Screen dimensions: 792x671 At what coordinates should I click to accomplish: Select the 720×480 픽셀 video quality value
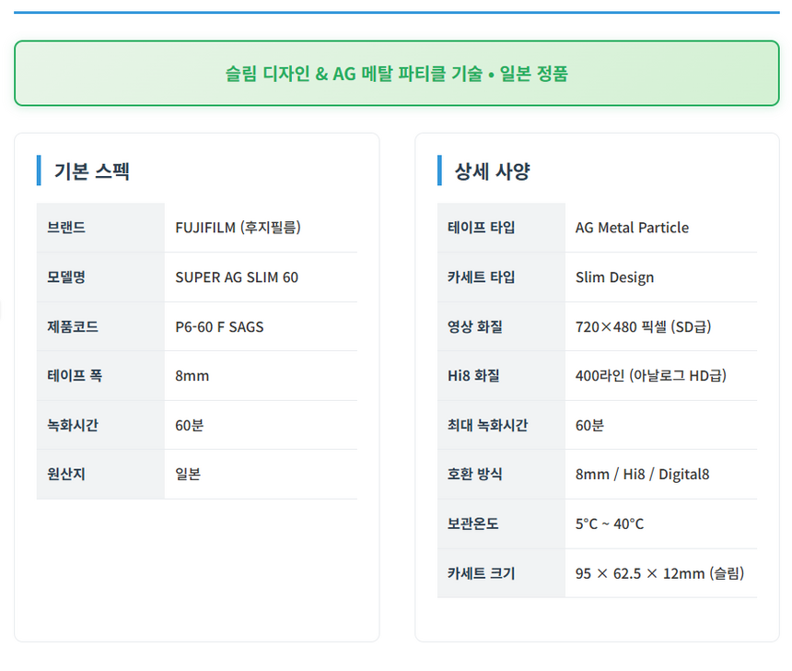(643, 326)
